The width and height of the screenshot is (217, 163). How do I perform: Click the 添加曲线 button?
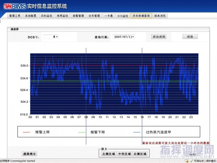159,37
